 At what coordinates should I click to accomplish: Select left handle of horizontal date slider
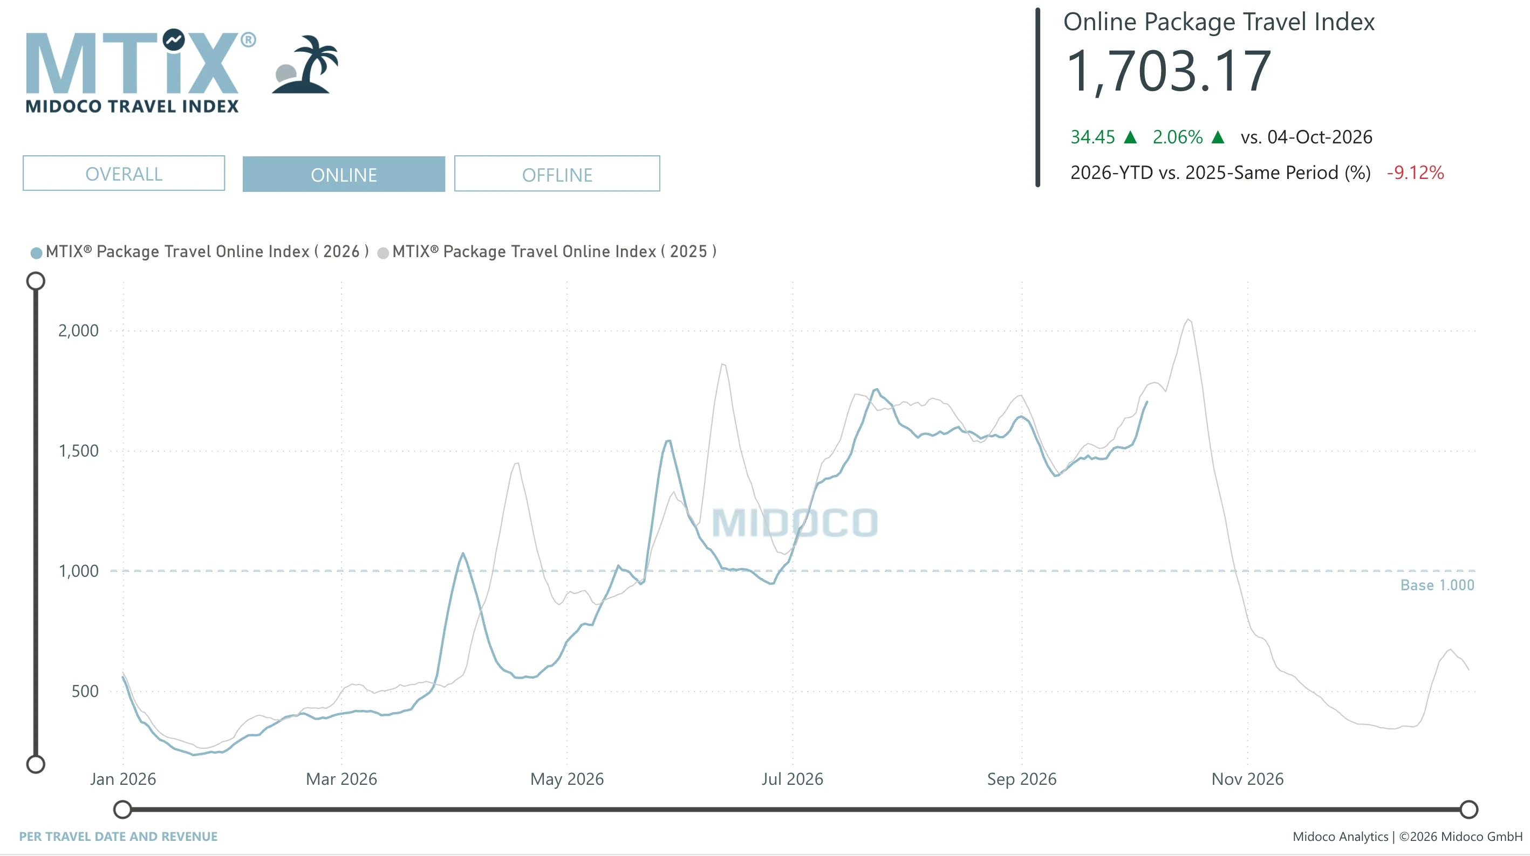[122, 809]
